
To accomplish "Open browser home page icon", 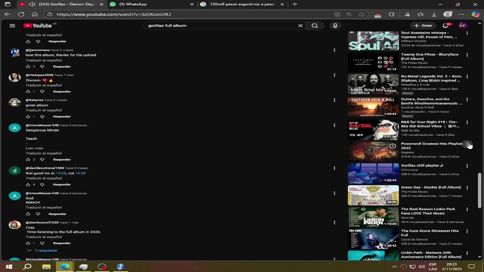I will pyautogui.click(x=35, y=14).
